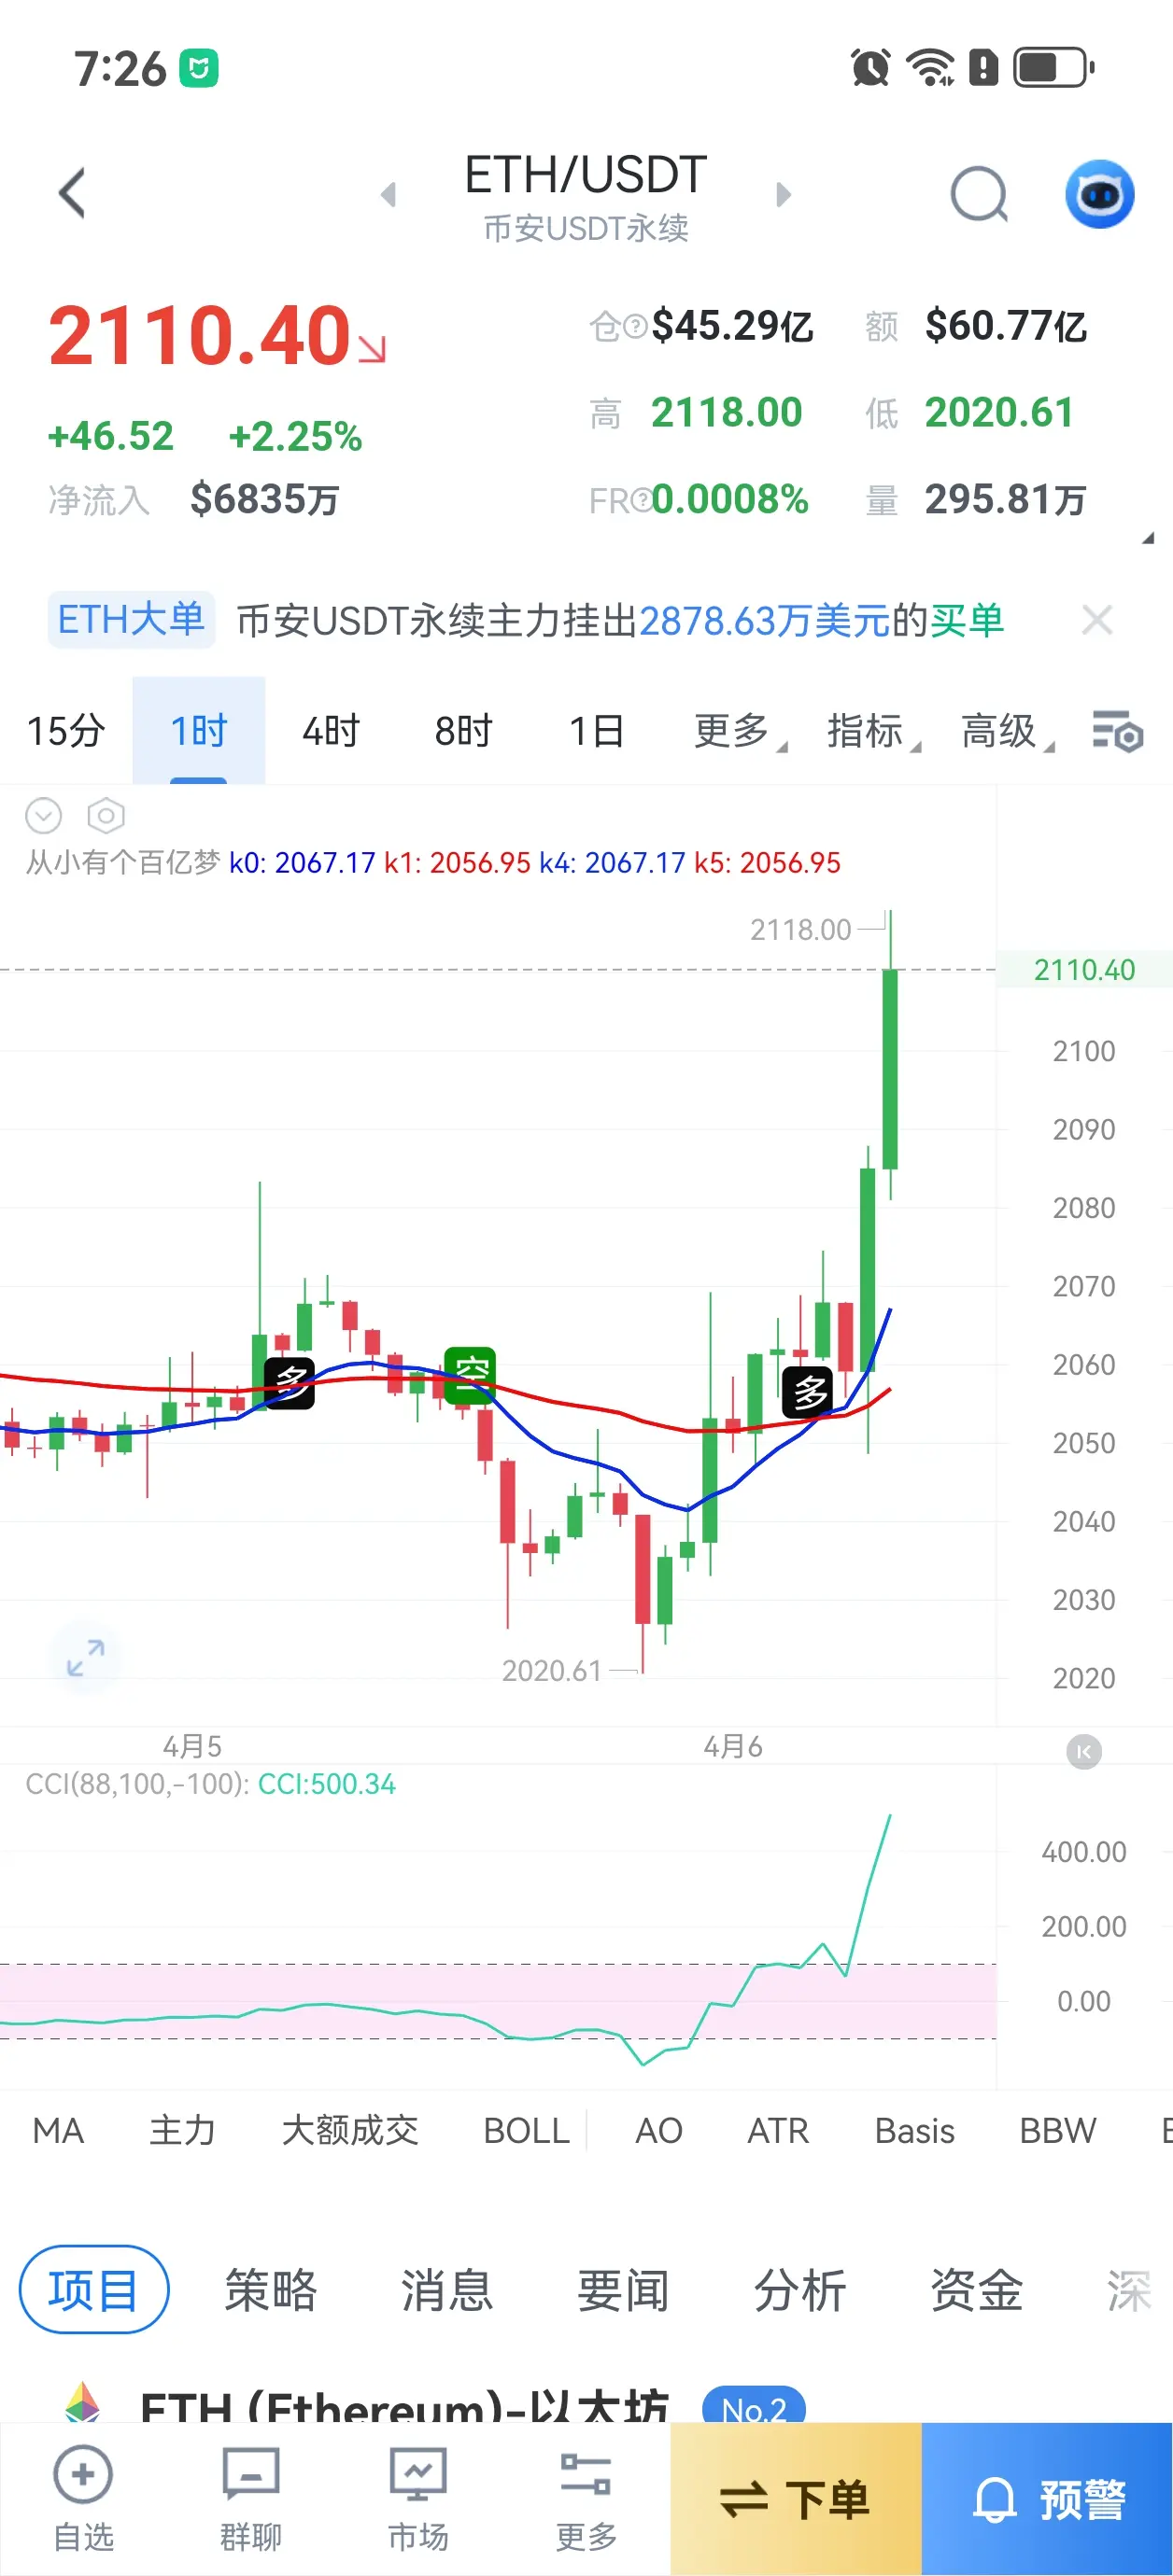Image resolution: width=1173 pixels, height=2576 pixels.
Task: Enable the MA indicator
Action: point(57,2131)
